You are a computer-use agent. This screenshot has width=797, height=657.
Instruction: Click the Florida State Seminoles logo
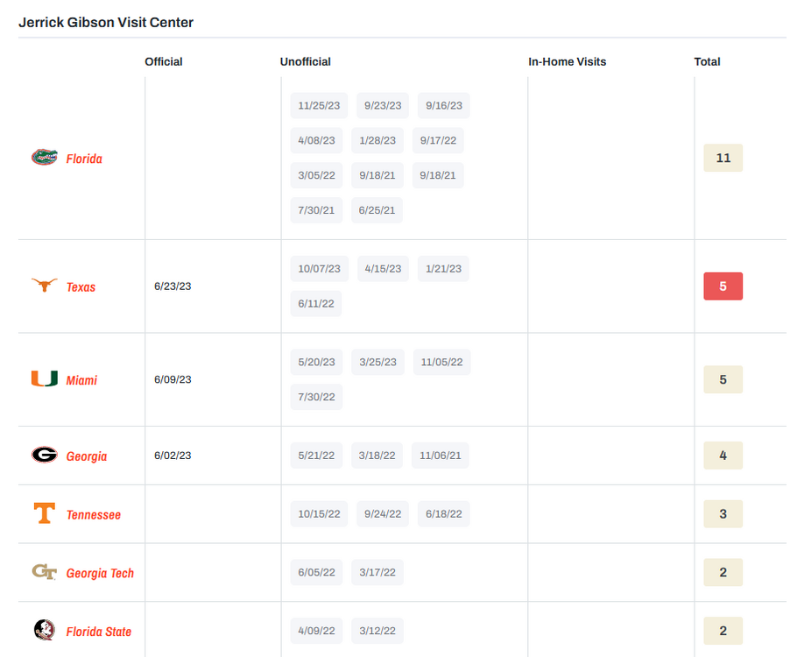point(45,631)
